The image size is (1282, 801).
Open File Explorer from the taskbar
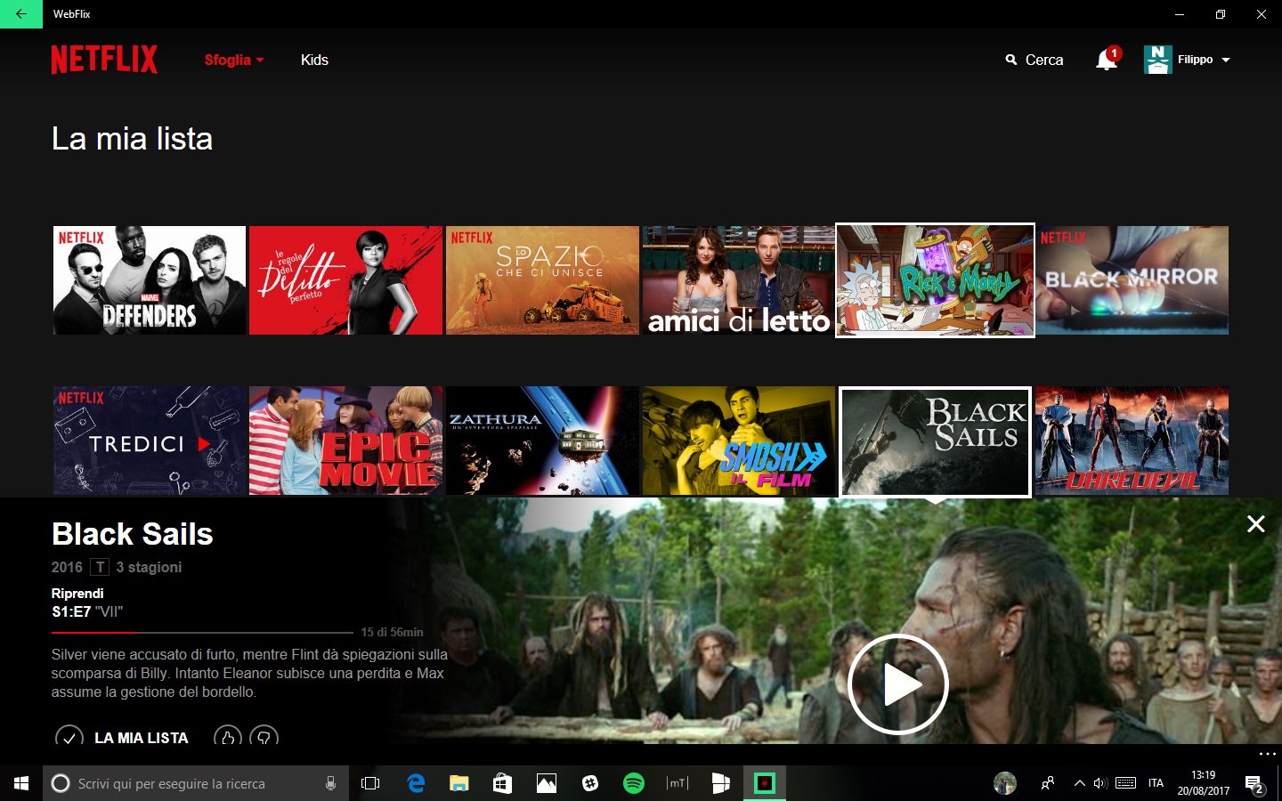458,783
